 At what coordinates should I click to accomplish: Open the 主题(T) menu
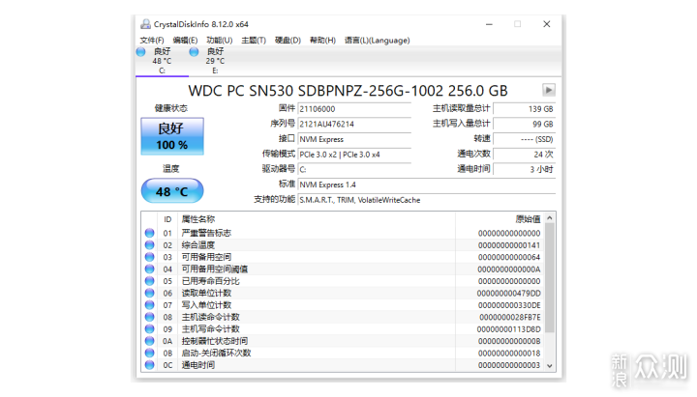point(254,41)
